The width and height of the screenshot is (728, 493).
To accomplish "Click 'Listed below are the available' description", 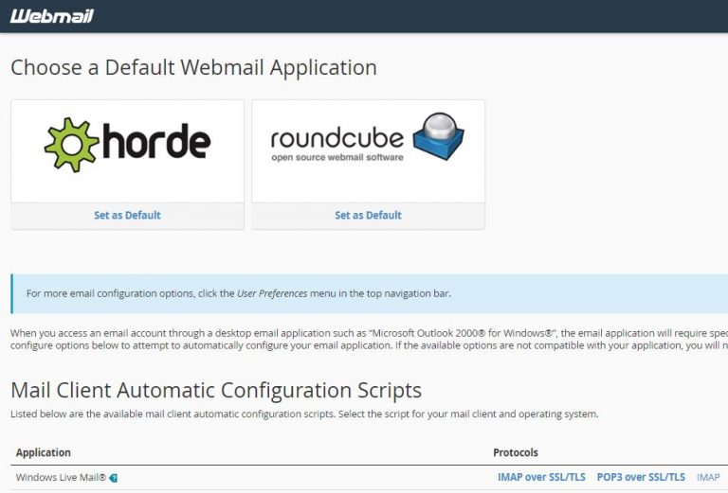I will coord(304,414).
